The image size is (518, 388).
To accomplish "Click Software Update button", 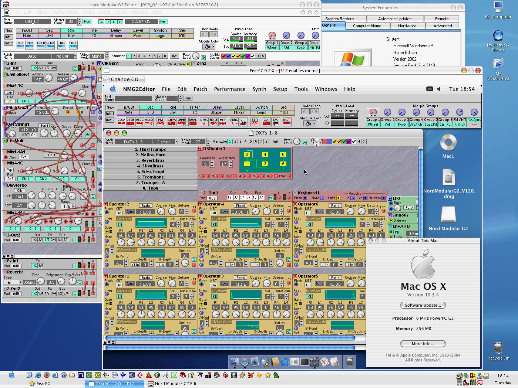I will [423, 305].
